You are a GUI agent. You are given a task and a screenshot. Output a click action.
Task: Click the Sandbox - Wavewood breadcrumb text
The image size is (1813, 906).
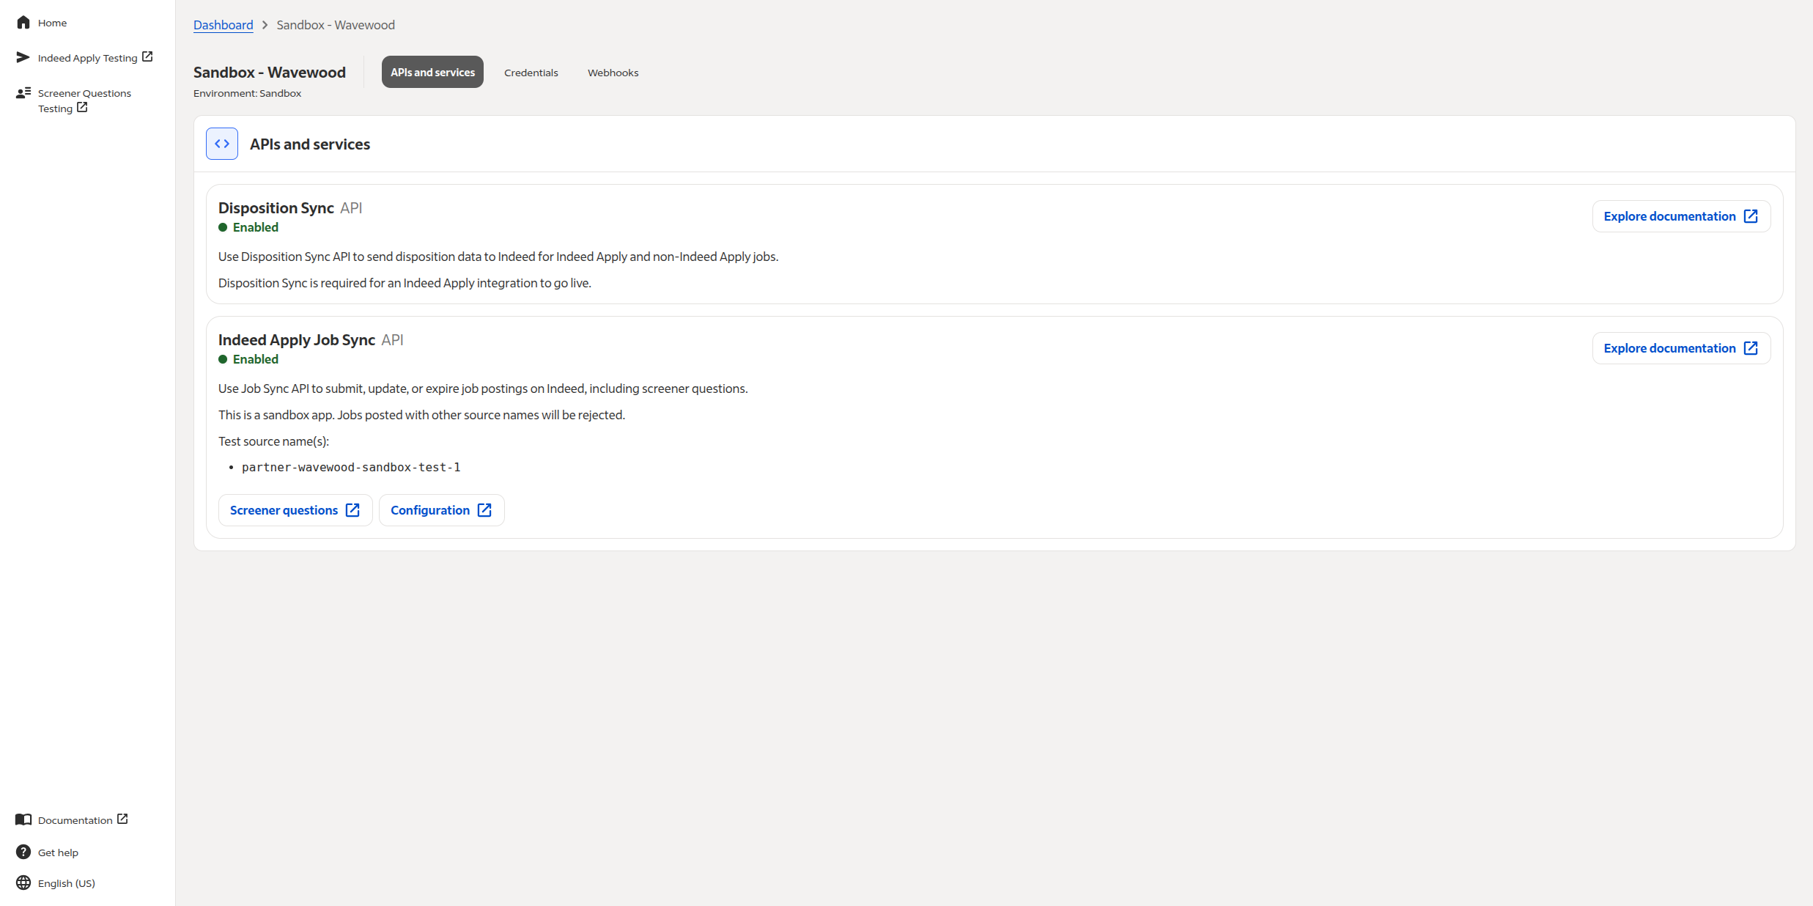[x=336, y=25]
